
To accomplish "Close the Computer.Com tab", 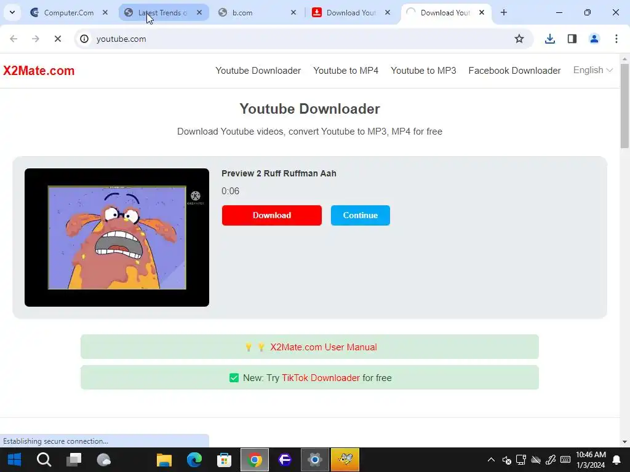I will [105, 12].
